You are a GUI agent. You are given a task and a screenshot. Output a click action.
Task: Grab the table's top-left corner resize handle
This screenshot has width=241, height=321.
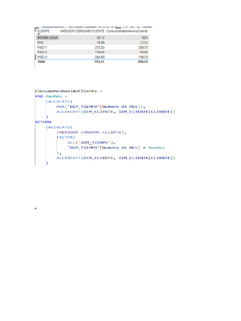pos(36,28)
